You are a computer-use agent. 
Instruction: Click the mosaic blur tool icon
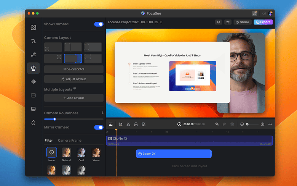pyautogui.click(x=144, y=124)
